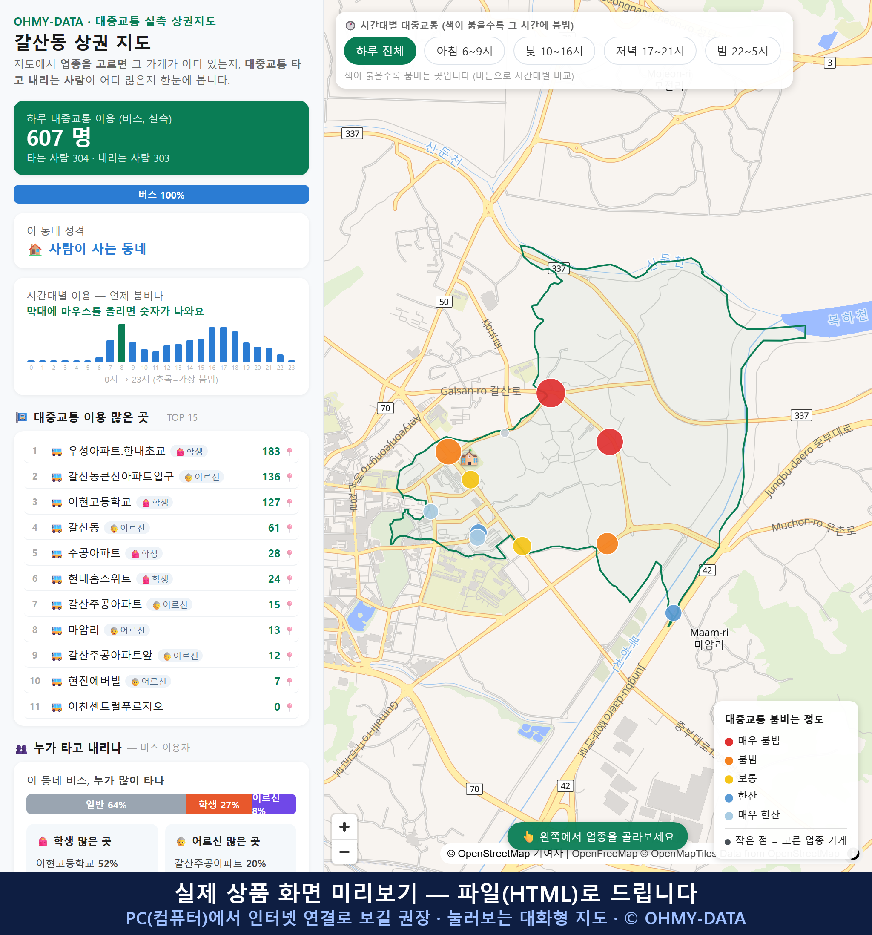
Task: Switch to 아침 6~9시 time filter
Action: [464, 51]
